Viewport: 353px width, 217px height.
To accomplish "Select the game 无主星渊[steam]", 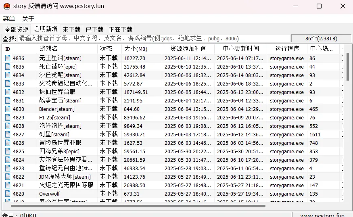I will (x=60, y=58).
